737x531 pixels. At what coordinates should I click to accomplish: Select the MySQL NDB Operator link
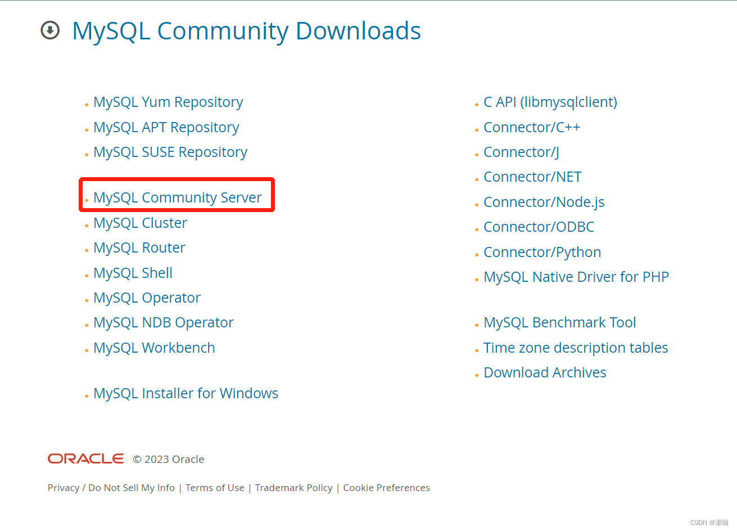164,323
